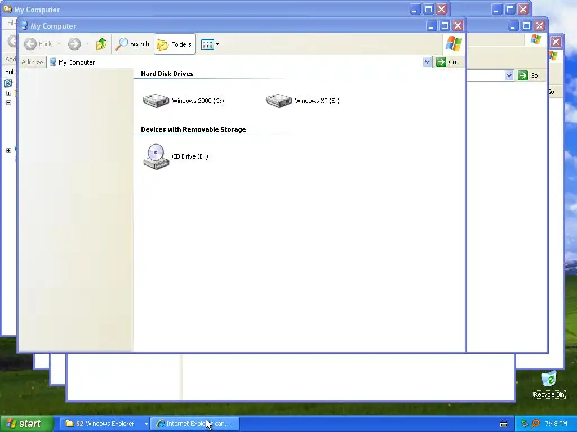Select the Windows 2000 (C:) drive
This screenshot has width=577, height=432.
coord(184,101)
